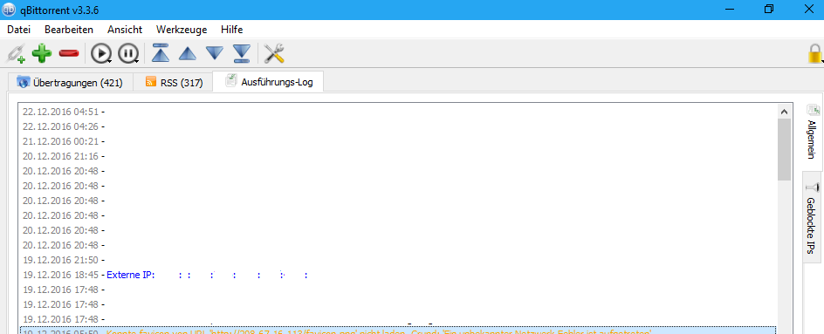Image resolution: width=824 pixels, height=334 pixels.
Task: Switch to the Übertragungen (421) tab
Action: click(70, 83)
